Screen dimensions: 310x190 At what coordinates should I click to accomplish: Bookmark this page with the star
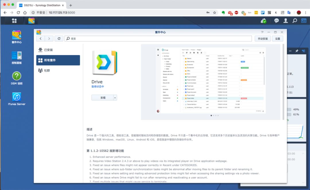[214, 13]
